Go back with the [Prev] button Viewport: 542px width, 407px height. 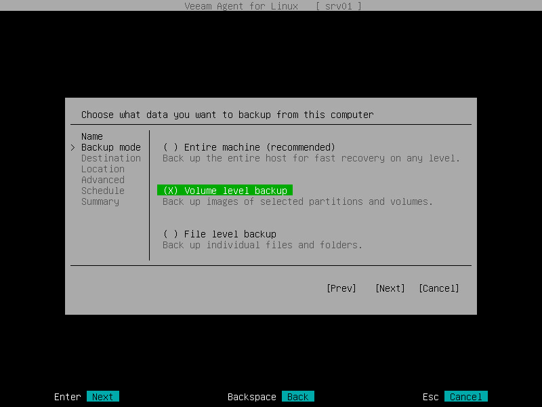coord(341,288)
